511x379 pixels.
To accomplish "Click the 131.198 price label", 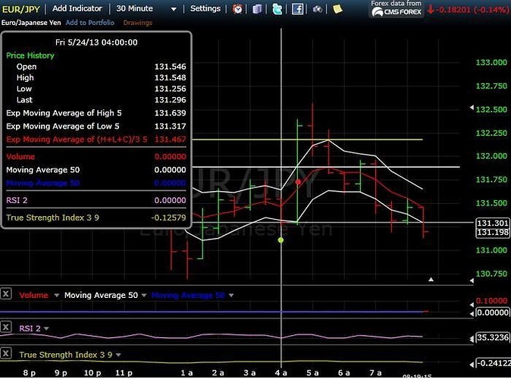I will (x=492, y=233).
